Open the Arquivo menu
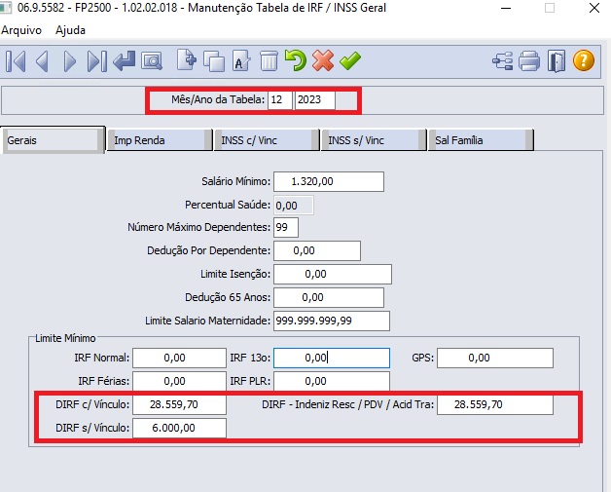 21,29
